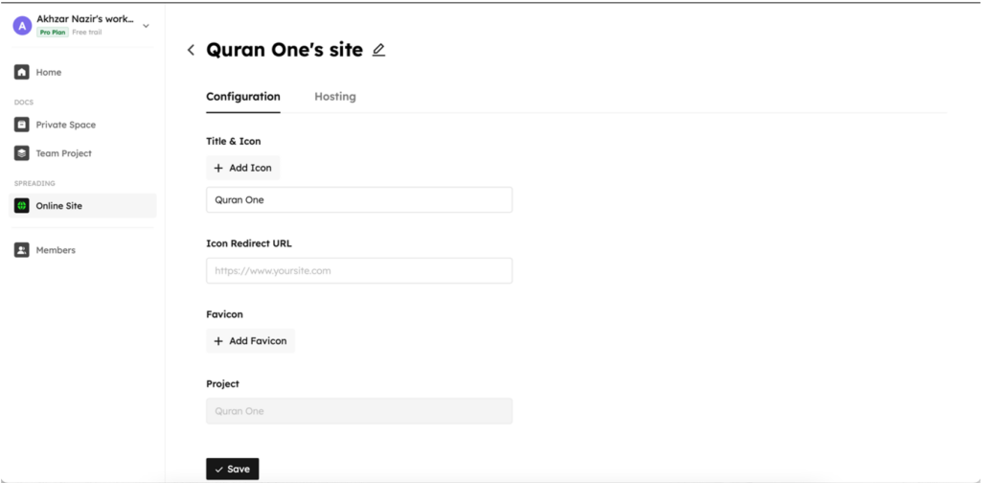Click the purple workspace avatar icon
Image resolution: width=981 pixels, height=483 pixels.
coord(23,25)
